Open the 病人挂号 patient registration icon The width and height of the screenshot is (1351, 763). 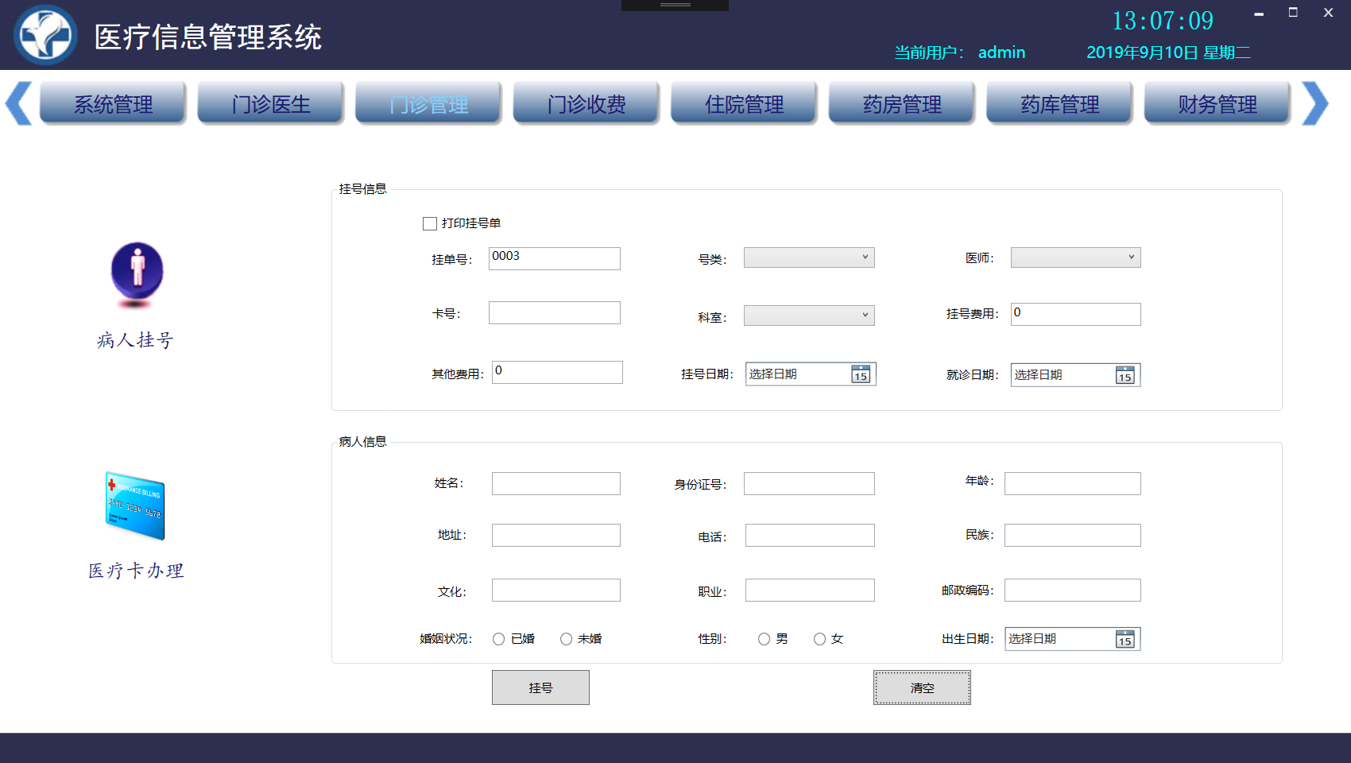(137, 275)
